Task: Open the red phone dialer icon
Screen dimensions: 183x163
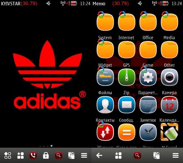Action: point(33,155)
